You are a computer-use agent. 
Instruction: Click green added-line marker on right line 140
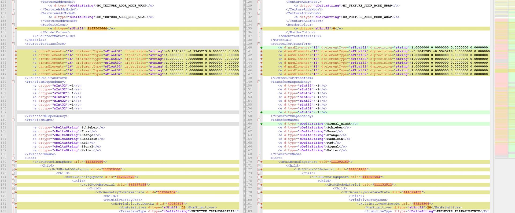pyautogui.click(x=261, y=47)
